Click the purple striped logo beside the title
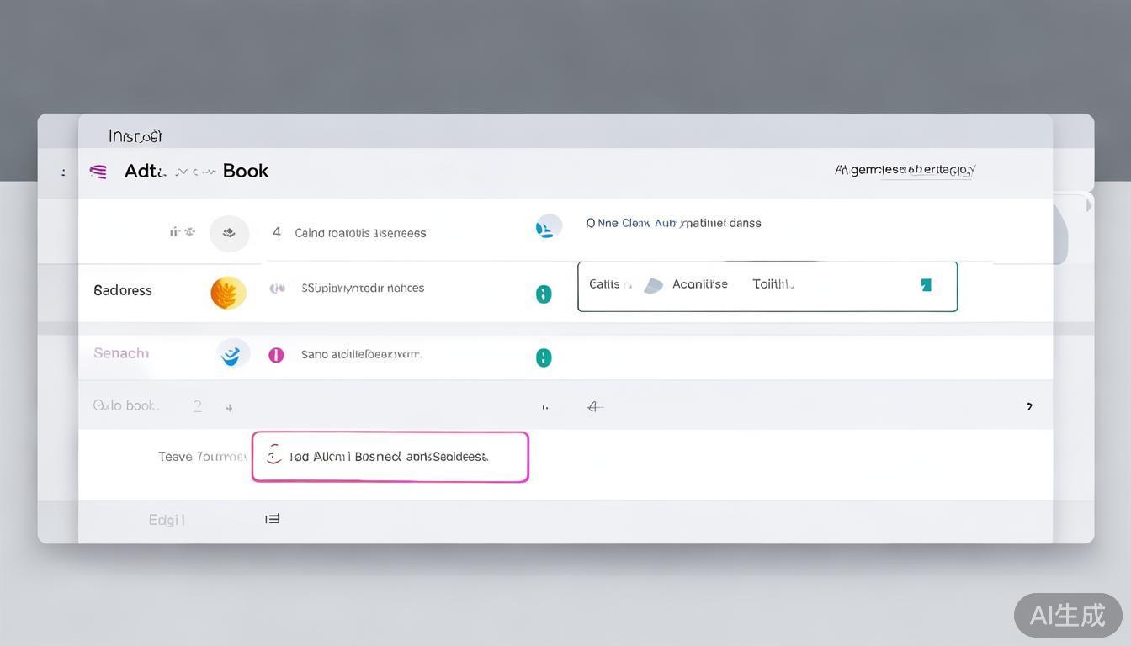1131x646 pixels. pyautogui.click(x=98, y=172)
